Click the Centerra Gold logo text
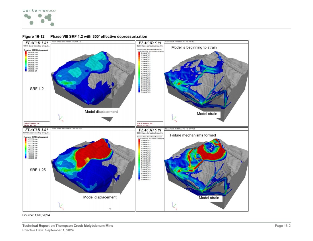The width and height of the screenshot is (313, 241). coord(39,11)
